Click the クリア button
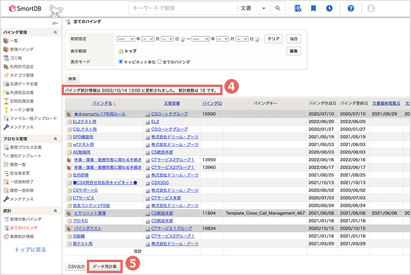Viewport: 411px width, 275px height. [x=274, y=39]
